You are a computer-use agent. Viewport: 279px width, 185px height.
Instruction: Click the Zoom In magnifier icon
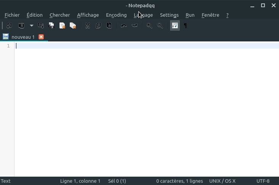149,25
